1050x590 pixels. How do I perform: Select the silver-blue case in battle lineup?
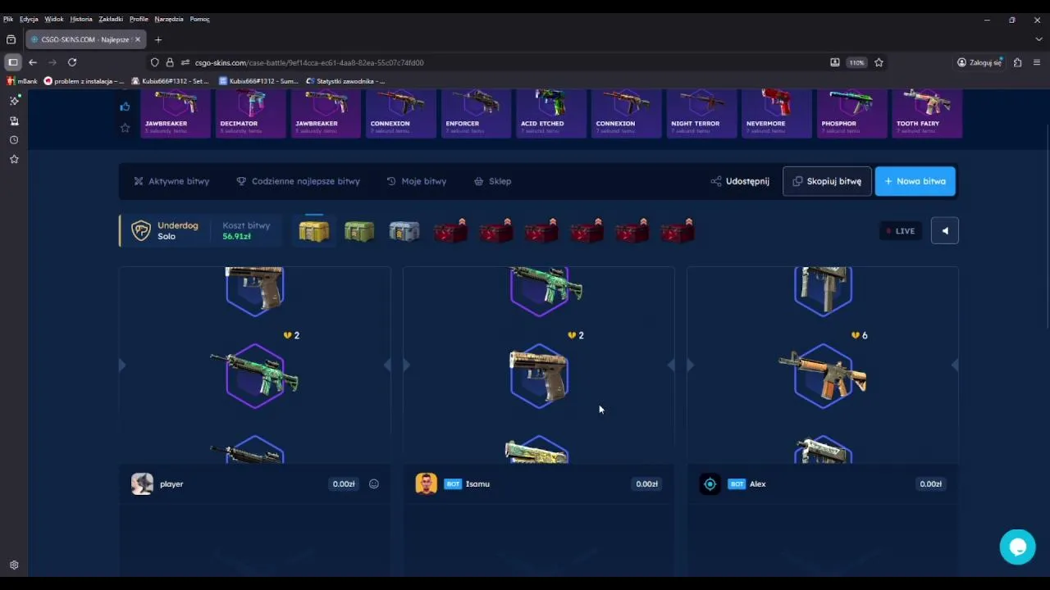(x=404, y=231)
